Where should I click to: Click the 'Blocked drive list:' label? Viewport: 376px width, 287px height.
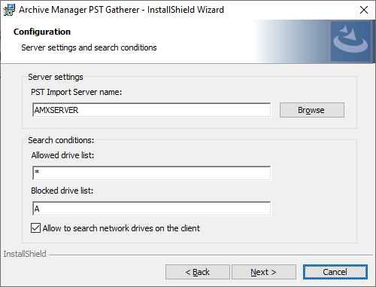[62, 191]
